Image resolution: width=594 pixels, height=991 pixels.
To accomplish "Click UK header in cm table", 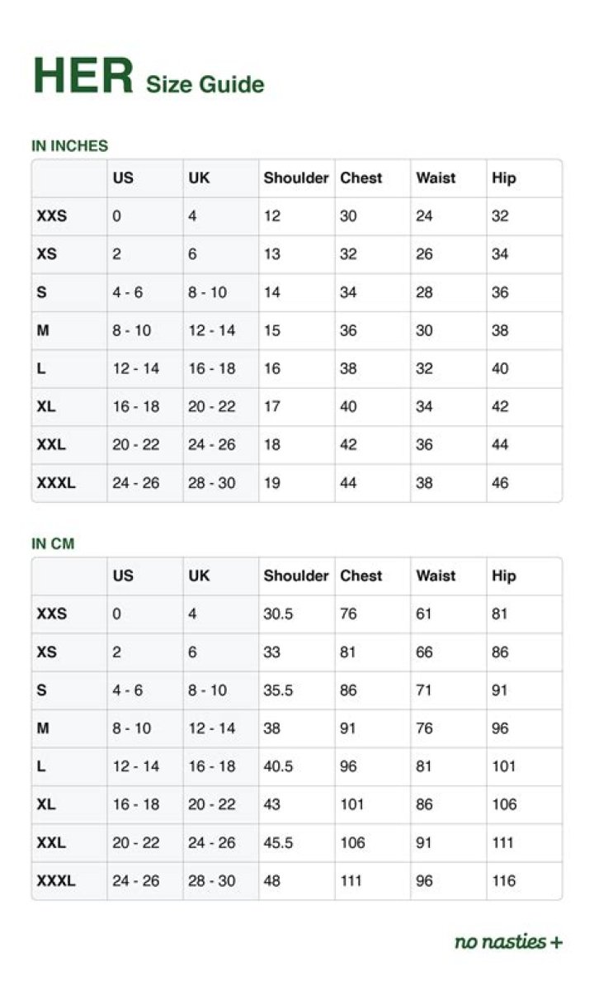I will coord(199,576).
